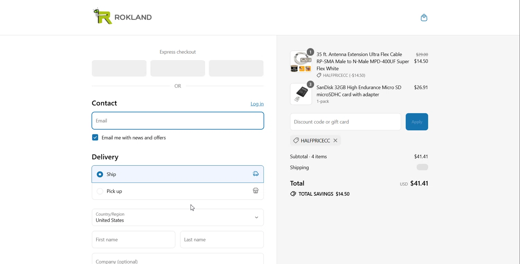The width and height of the screenshot is (520, 264).
Task: Click the third express checkout button
Action: pyautogui.click(x=236, y=68)
